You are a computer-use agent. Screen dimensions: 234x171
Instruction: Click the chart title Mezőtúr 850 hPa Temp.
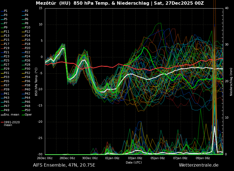[120, 3]
